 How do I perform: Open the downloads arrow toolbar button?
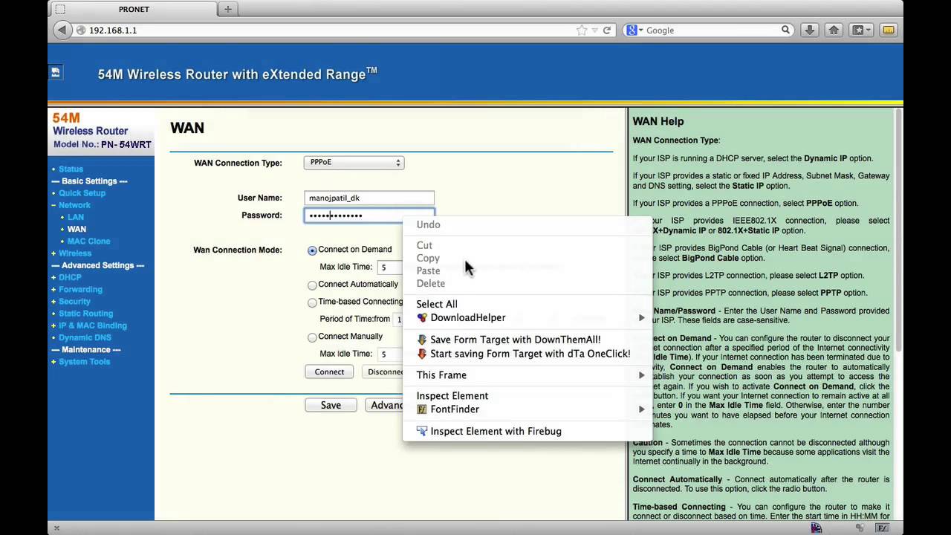[809, 30]
